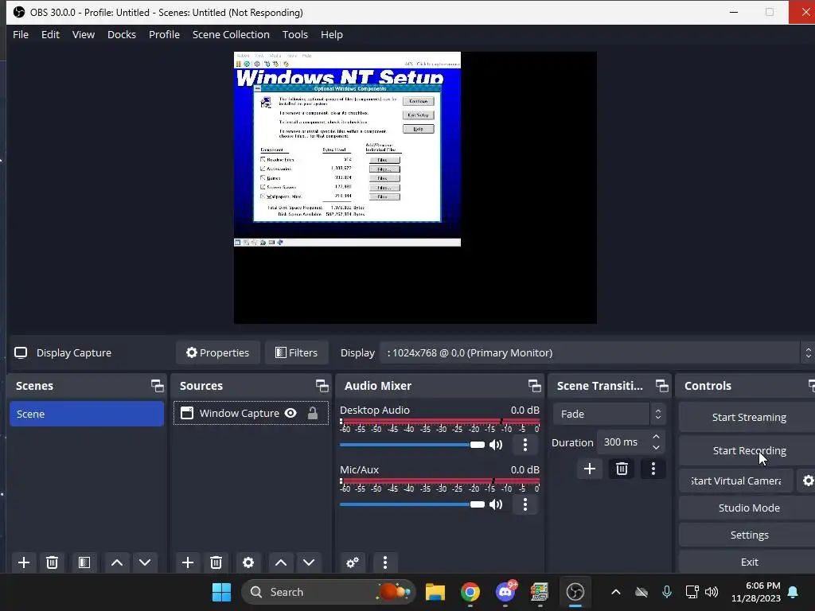Open the Tools menu
The width and height of the screenshot is (815, 611).
click(294, 35)
